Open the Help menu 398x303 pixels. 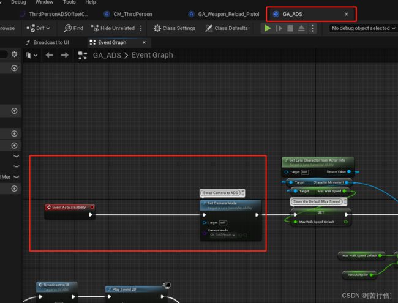click(91, 2)
